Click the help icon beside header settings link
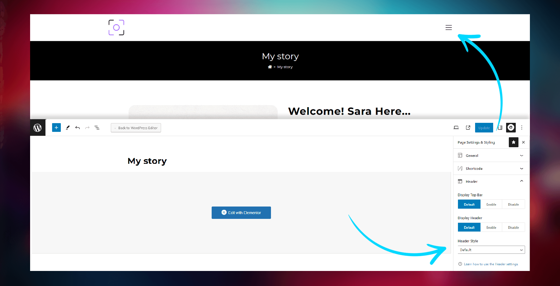Screen dimensions: 560x286 tap(460, 264)
